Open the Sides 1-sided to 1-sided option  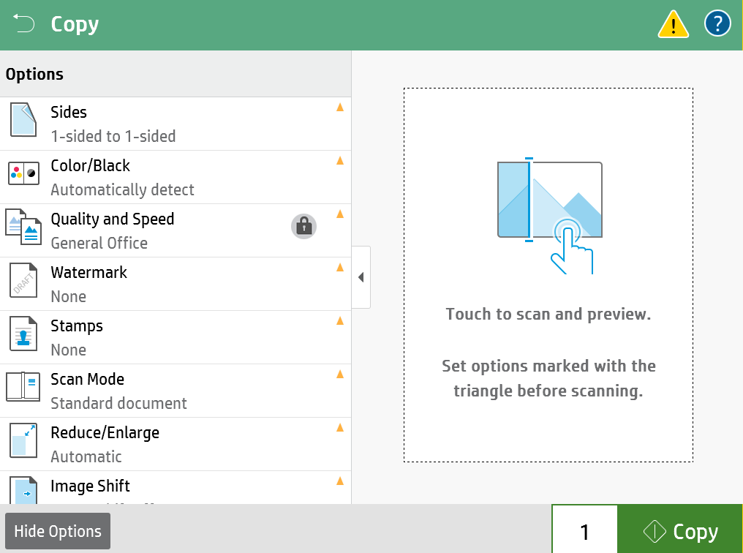coord(176,124)
